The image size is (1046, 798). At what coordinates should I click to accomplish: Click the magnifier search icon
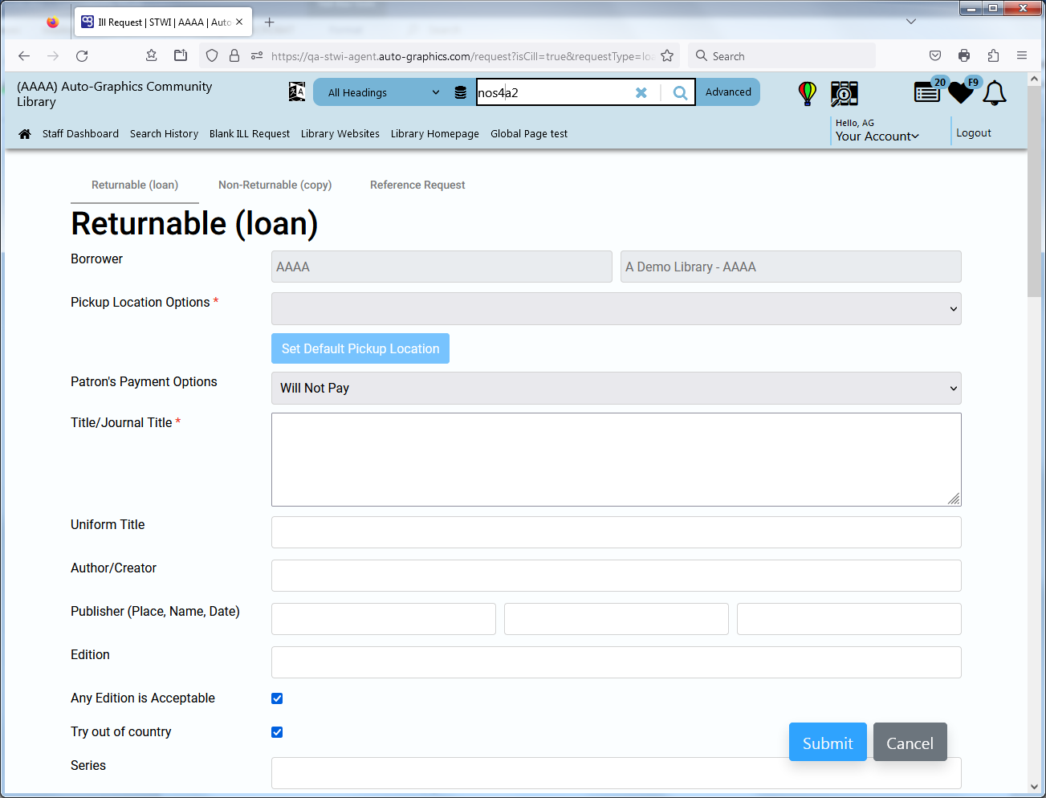coord(680,92)
